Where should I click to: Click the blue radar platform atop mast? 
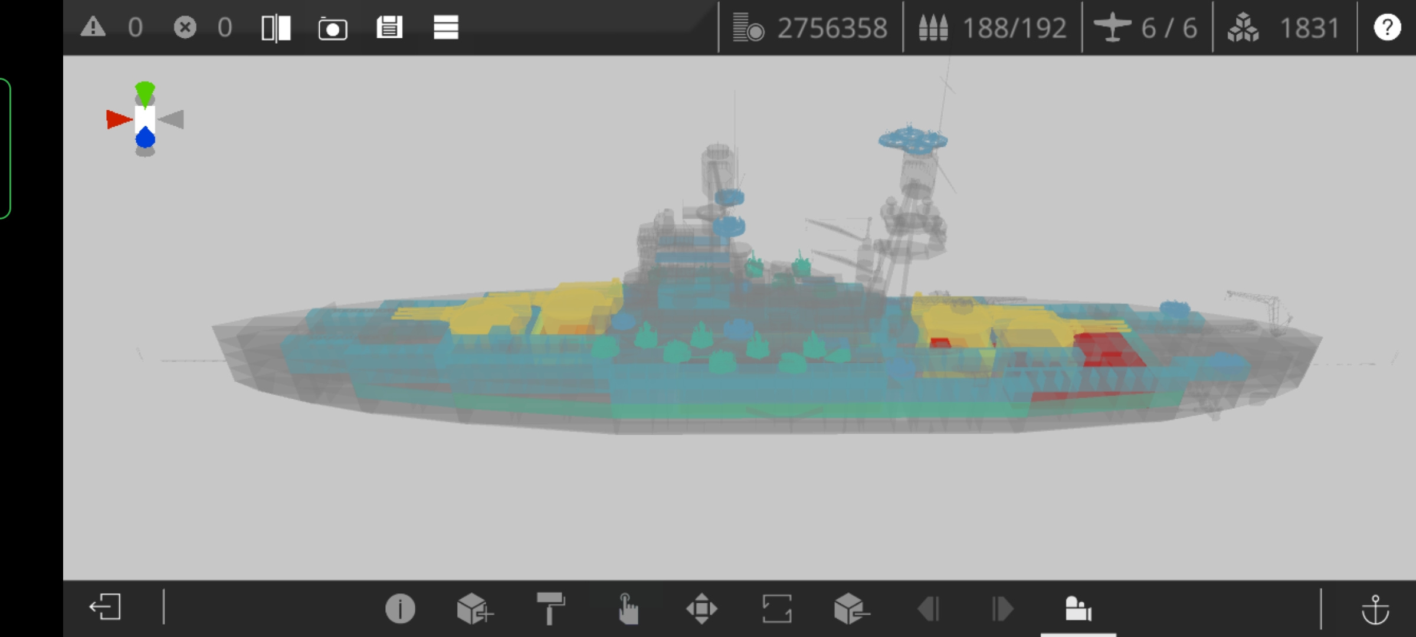point(912,140)
